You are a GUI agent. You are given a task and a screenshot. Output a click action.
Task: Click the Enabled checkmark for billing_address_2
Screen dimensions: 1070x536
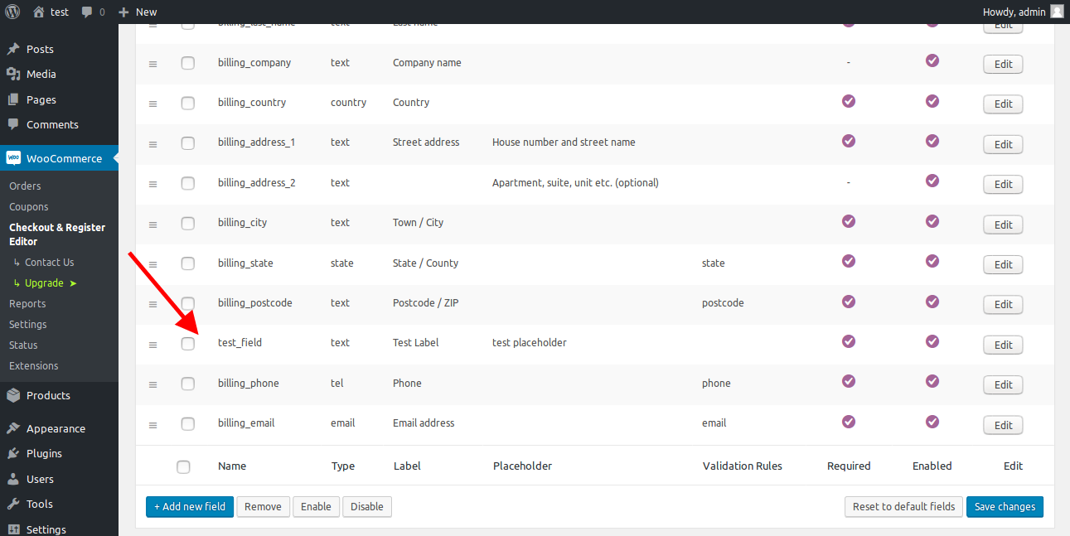(x=932, y=181)
